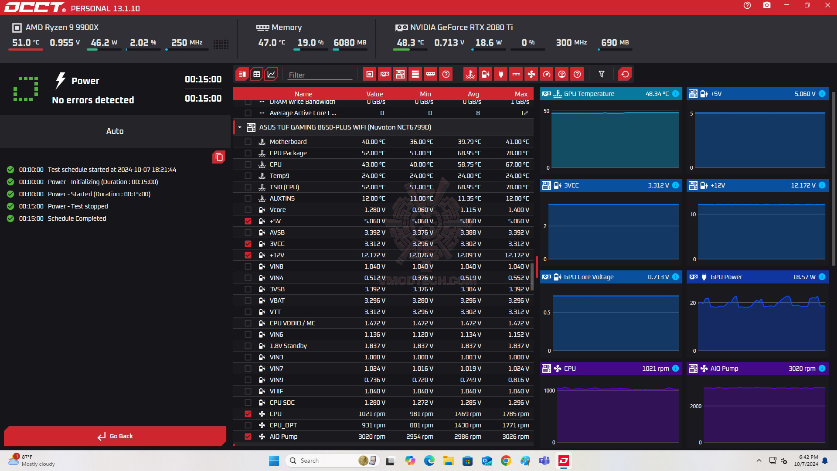Enable the Vcore sensor checkbox
The height and width of the screenshot is (471, 837).
pyautogui.click(x=248, y=210)
